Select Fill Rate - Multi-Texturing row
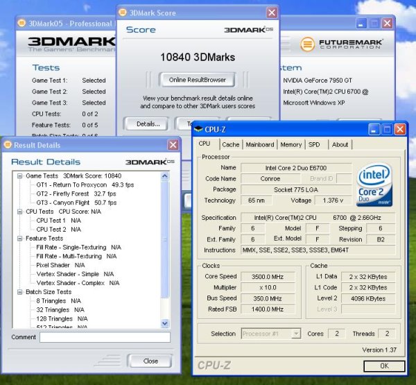 pos(76,256)
